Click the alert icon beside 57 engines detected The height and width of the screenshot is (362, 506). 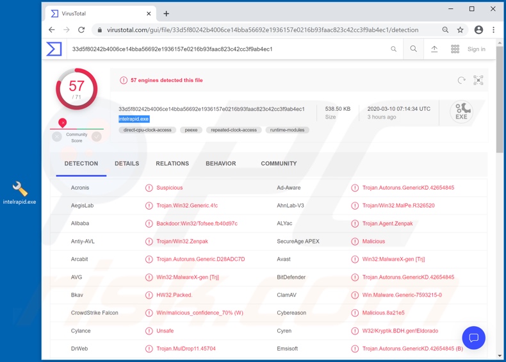click(123, 80)
